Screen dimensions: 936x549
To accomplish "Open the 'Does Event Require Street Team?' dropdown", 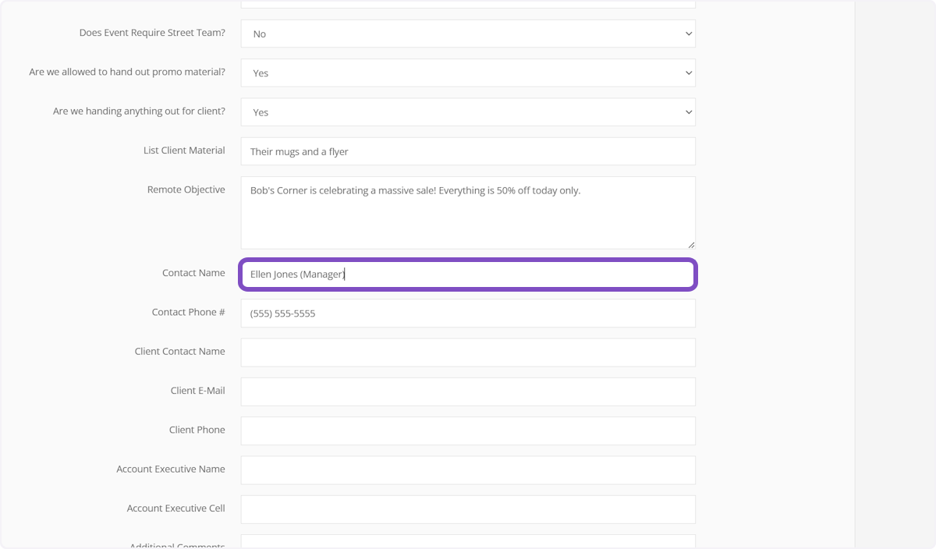I will [x=467, y=34].
